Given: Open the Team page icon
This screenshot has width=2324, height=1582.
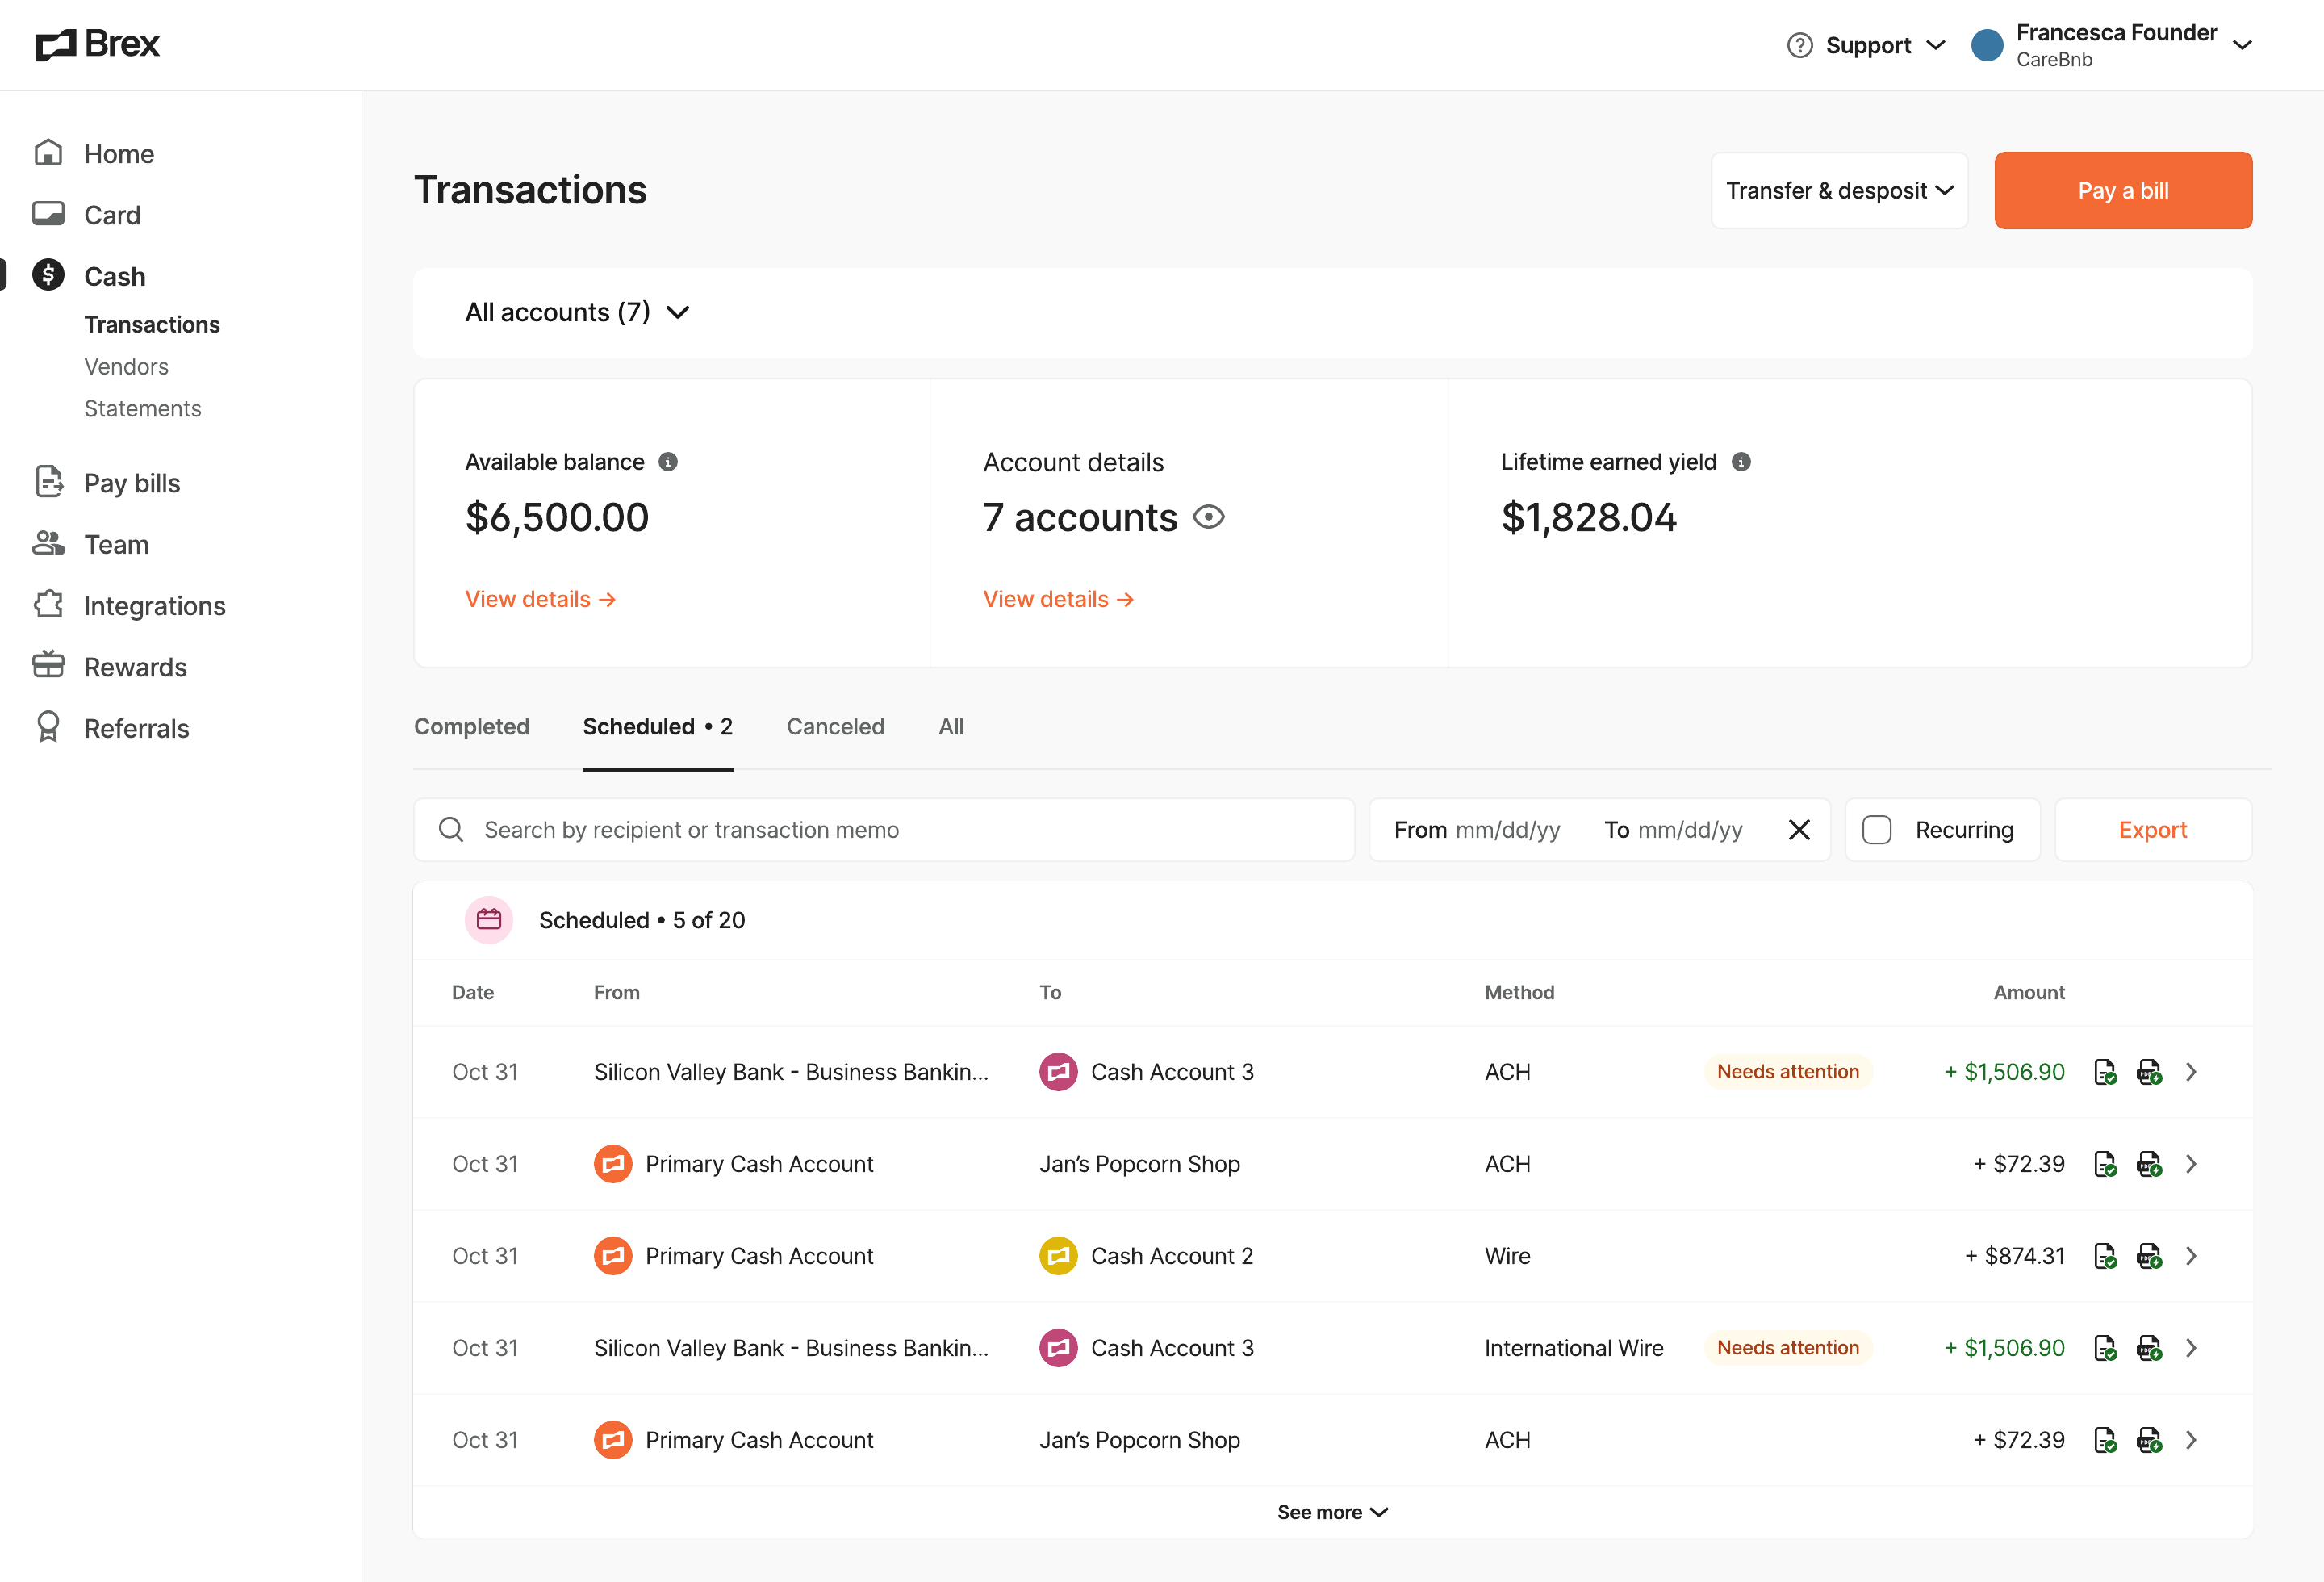Looking at the screenshot, I should [48, 544].
